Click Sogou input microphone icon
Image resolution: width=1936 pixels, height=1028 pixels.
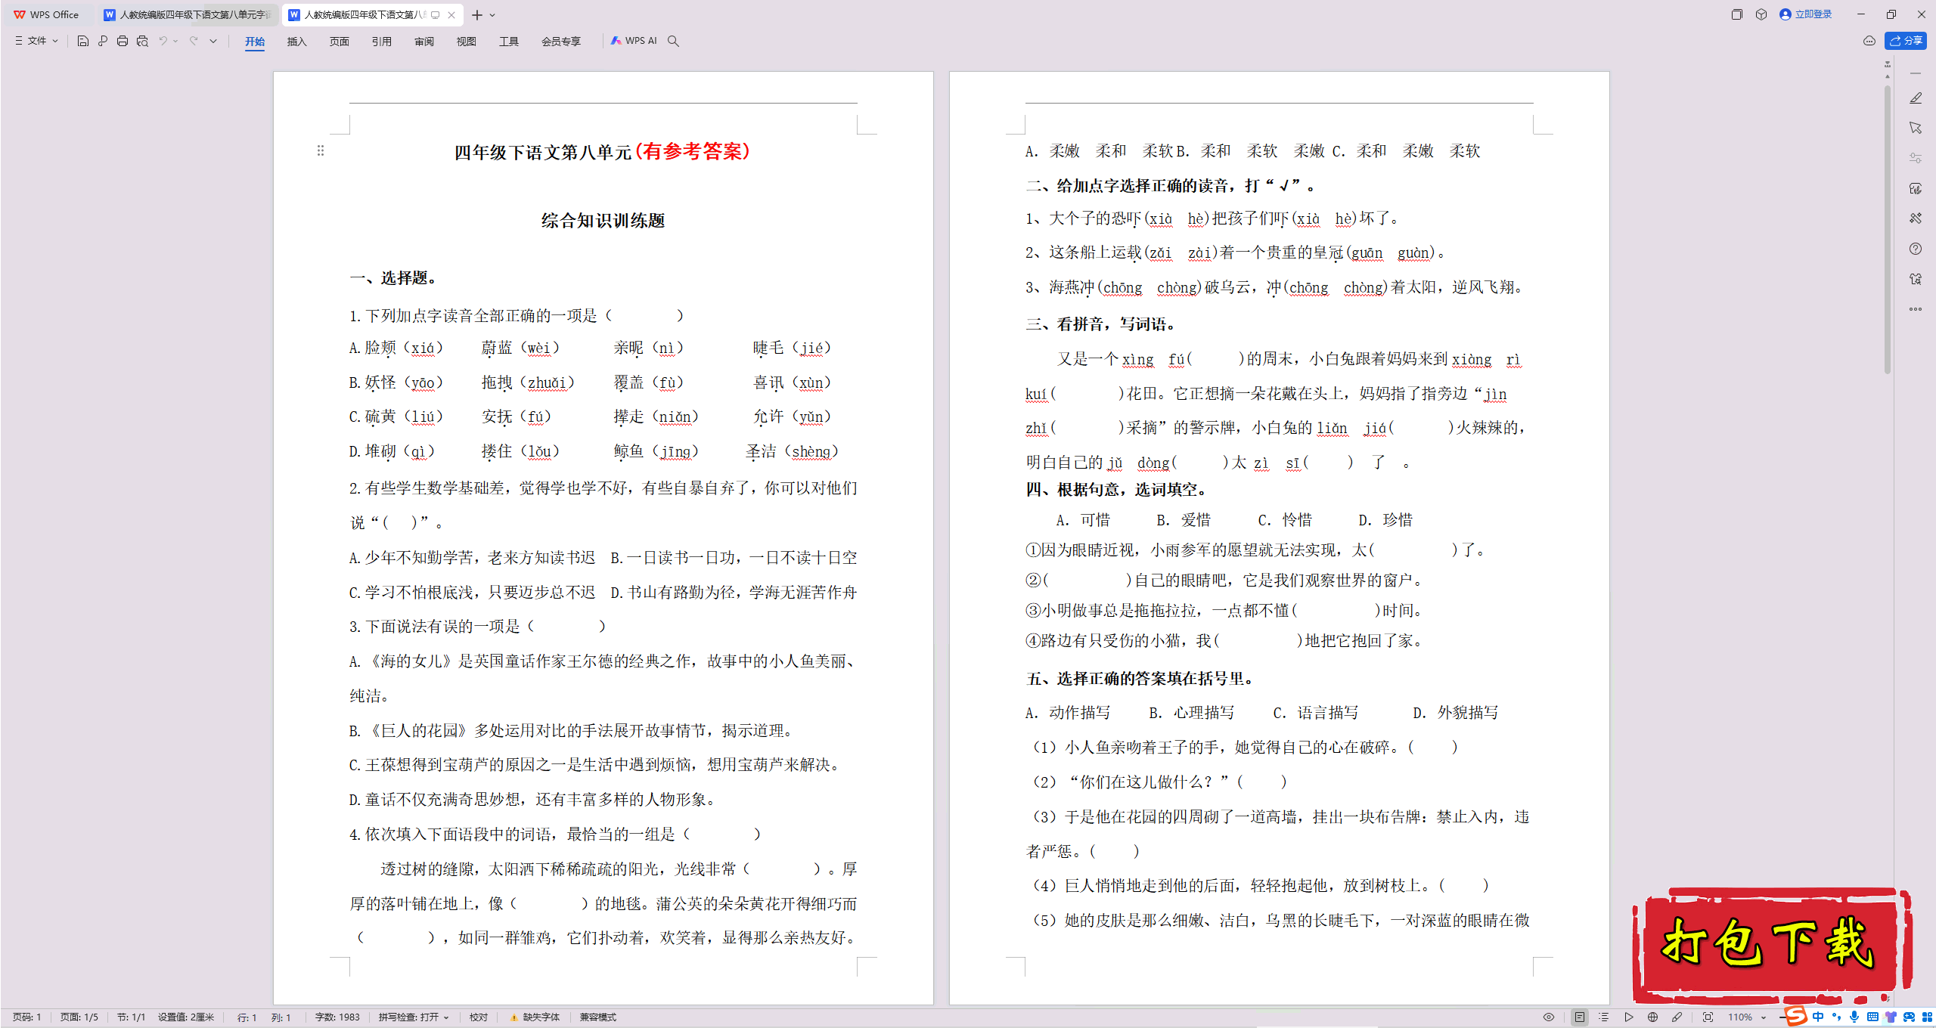(1854, 1017)
